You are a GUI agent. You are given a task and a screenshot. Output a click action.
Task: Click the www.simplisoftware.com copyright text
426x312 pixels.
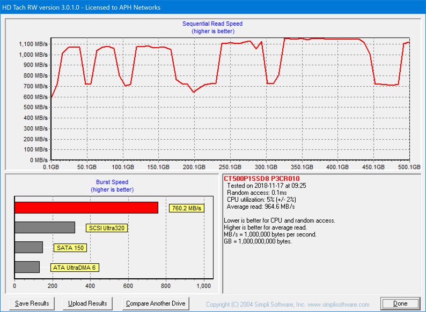288,305
